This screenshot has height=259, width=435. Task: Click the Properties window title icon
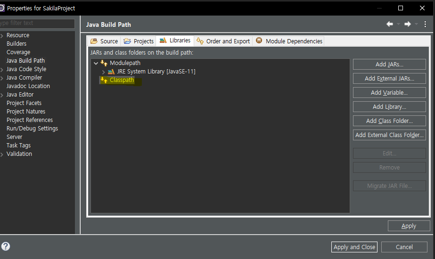pos(2,8)
